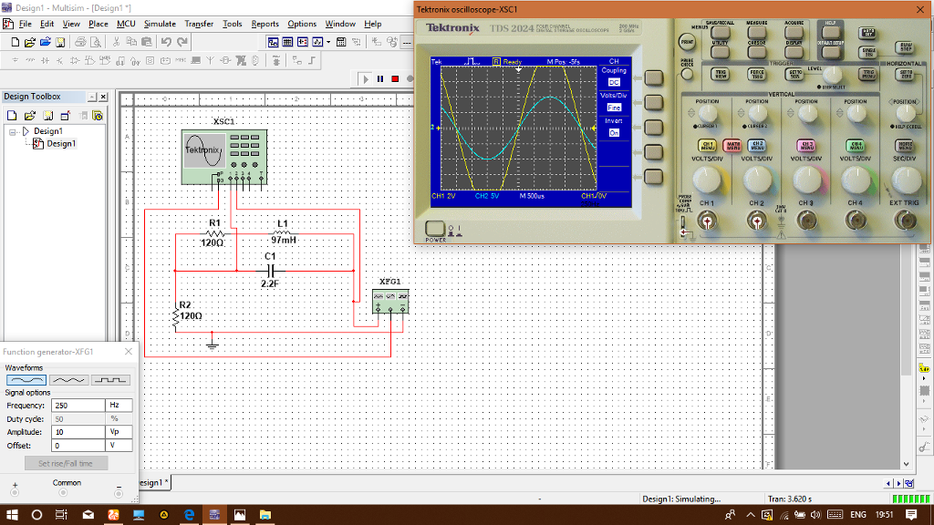Collapse the Design1 node in Design Toolbox
Image resolution: width=934 pixels, height=525 pixels.
12,131
